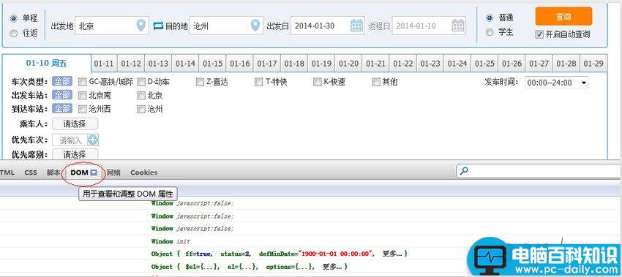This screenshot has height=277, width=622.
Task: Check the T-特快 train type box
Action: tap(258, 82)
